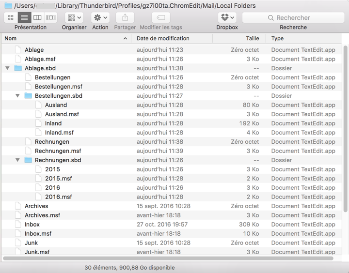Switch to column view presentation
Viewport: 349px width, 273px height.
pyautogui.click(x=37, y=17)
